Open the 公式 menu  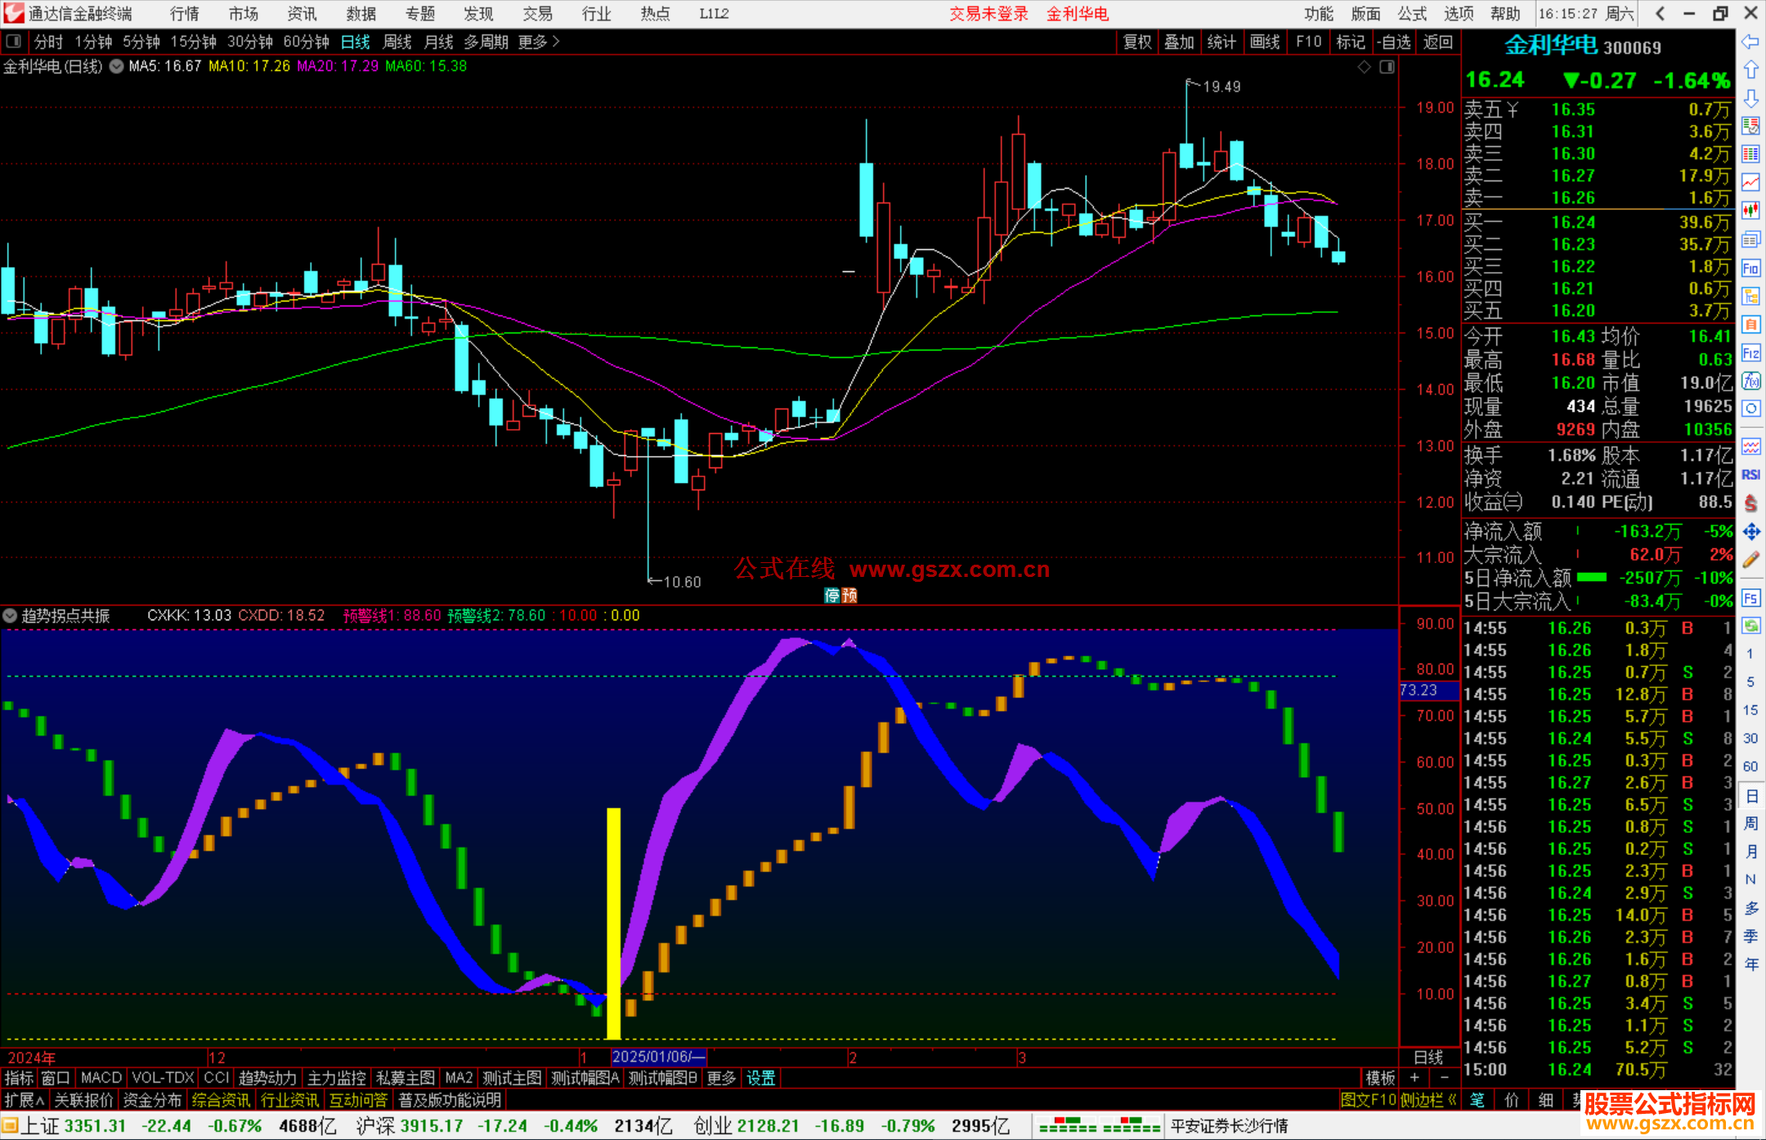(1412, 14)
